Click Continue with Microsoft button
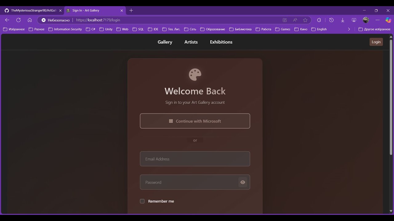The width and height of the screenshot is (394, 221). pos(195,121)
